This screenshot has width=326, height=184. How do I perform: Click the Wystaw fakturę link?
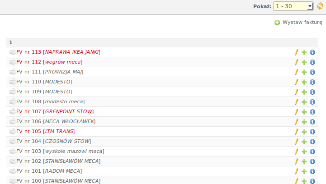tap(302, 22)
